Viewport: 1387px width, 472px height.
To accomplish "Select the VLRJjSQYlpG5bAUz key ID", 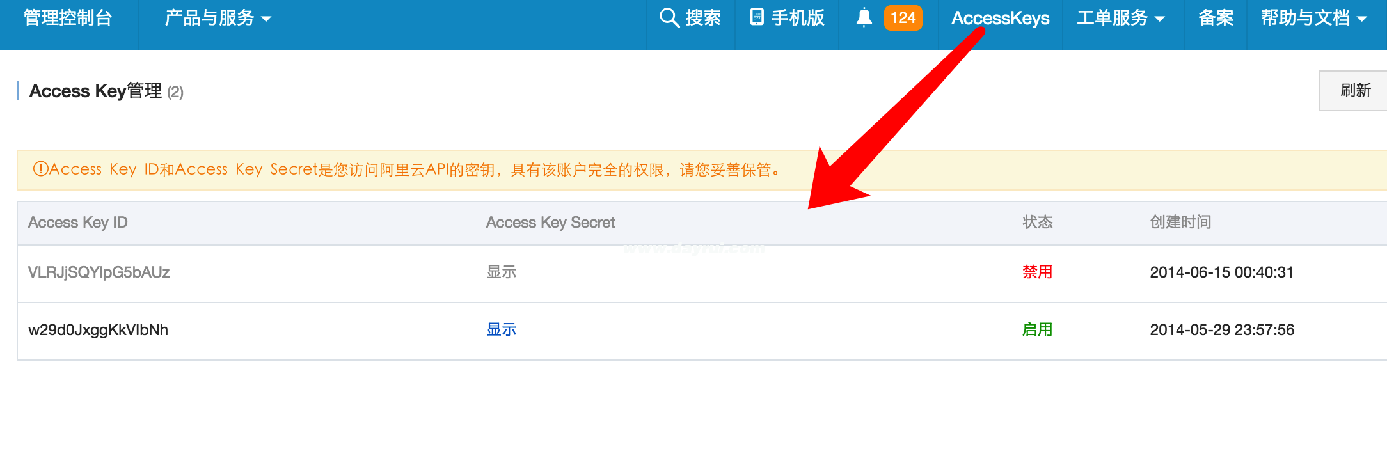I will (x=99, y=272).
